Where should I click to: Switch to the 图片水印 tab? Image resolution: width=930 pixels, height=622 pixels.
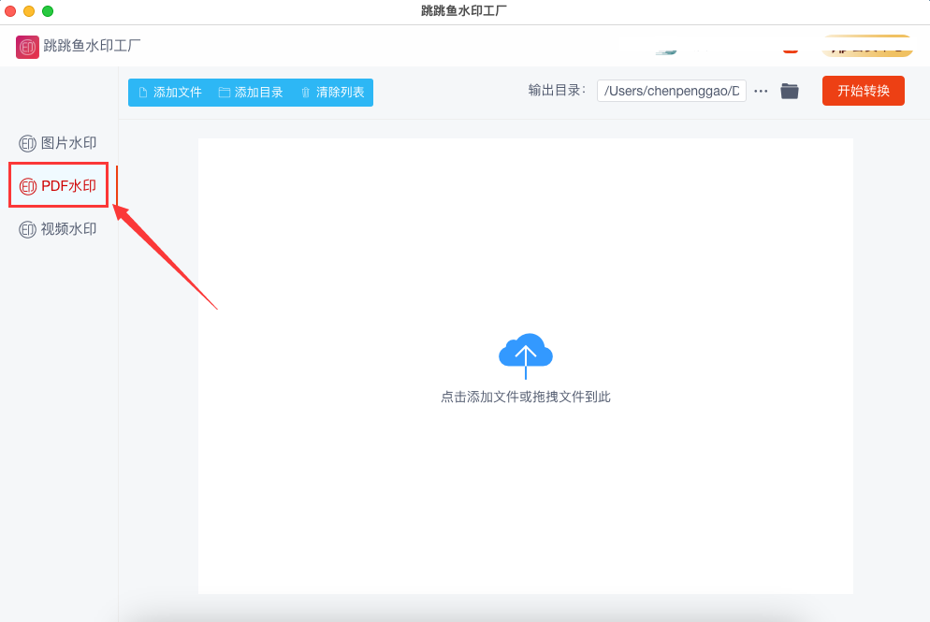pyautogui.click(x=58, y=143)
